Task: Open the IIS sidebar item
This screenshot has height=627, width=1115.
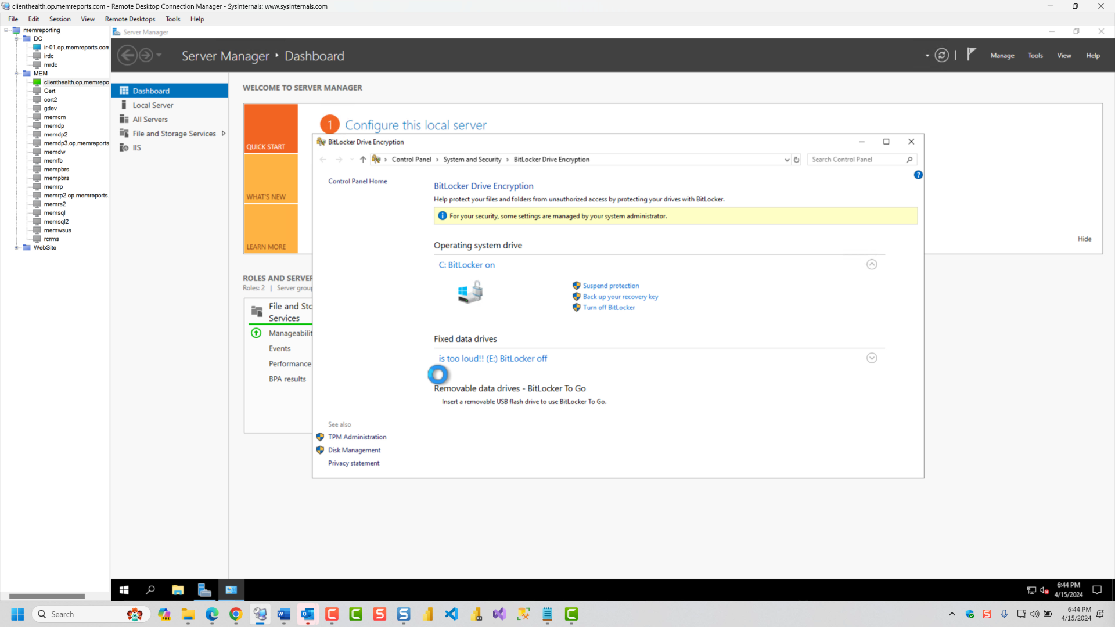Action: 136,147
